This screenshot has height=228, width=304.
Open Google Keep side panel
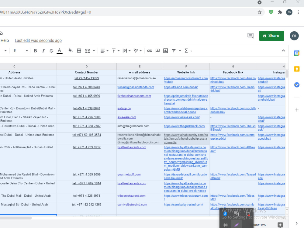297,69
